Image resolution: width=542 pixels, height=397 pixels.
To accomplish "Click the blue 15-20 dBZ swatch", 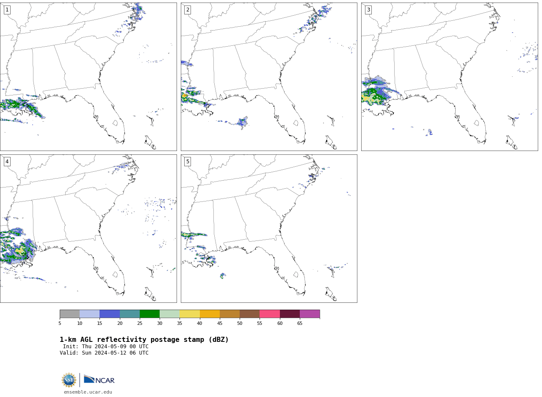I will [x=110, y=314].
